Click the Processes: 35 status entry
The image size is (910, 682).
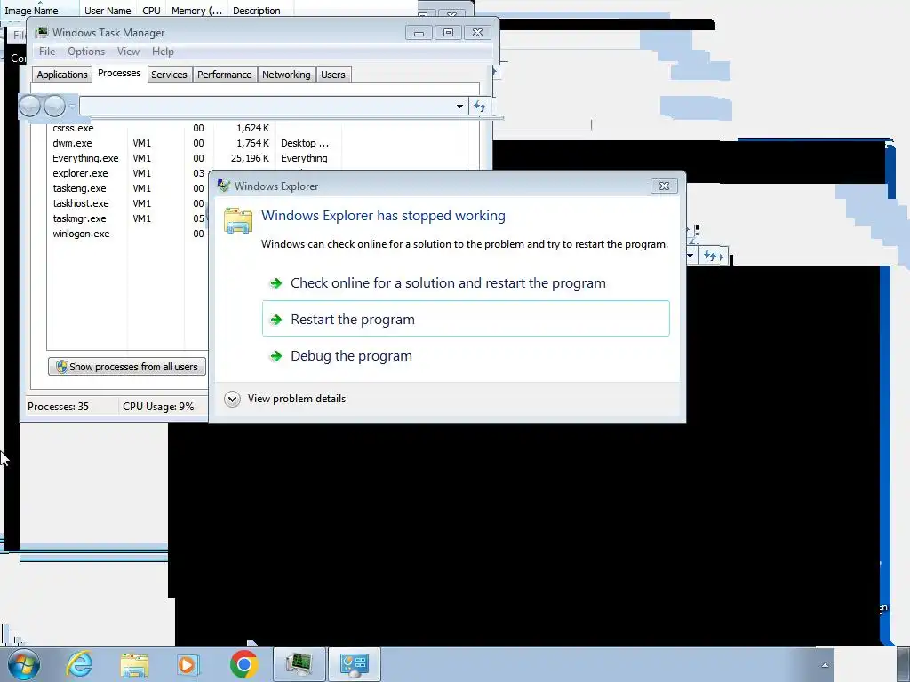coord(58,407)
